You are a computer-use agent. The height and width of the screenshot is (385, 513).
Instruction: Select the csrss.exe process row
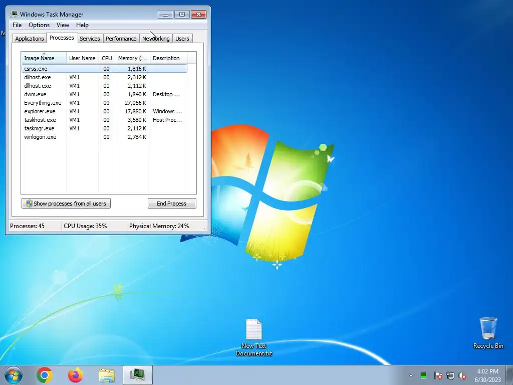click(104, 68)
